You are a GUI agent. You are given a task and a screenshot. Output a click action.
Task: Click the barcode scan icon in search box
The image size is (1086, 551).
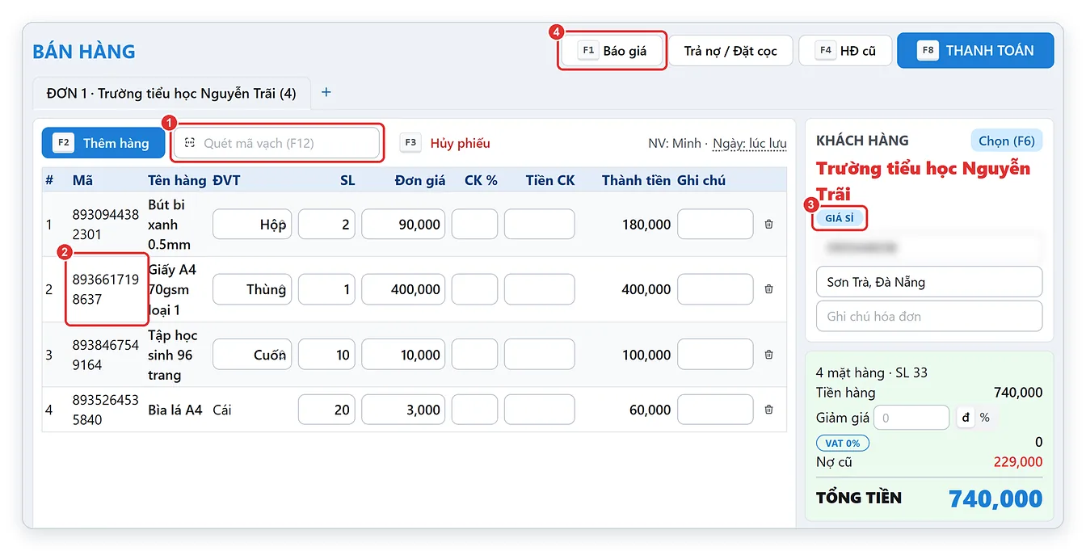190,143
